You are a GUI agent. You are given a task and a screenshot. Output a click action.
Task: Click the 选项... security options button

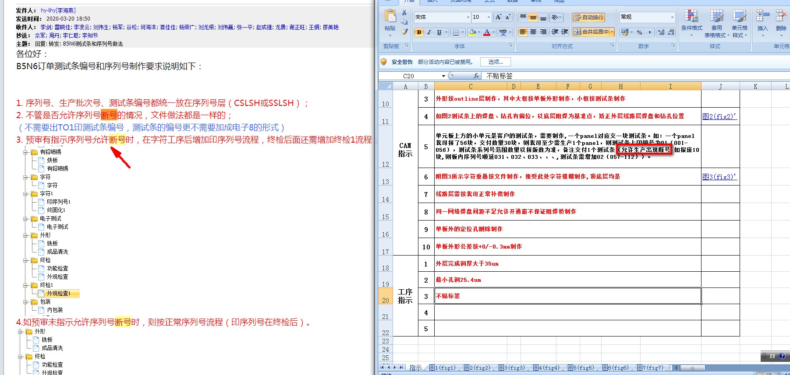(x=496, y=62)
